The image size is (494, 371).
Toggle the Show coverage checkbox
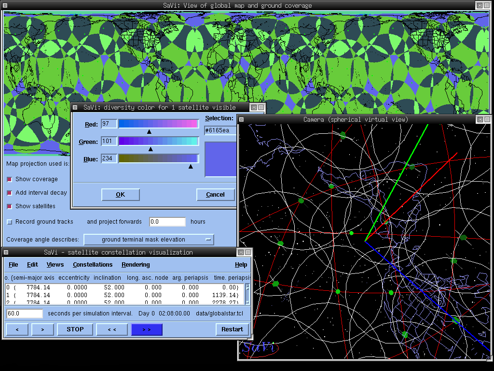(x=10, y=179)
